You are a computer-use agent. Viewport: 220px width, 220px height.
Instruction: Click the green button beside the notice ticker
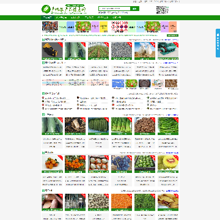[x=172, y=35]
